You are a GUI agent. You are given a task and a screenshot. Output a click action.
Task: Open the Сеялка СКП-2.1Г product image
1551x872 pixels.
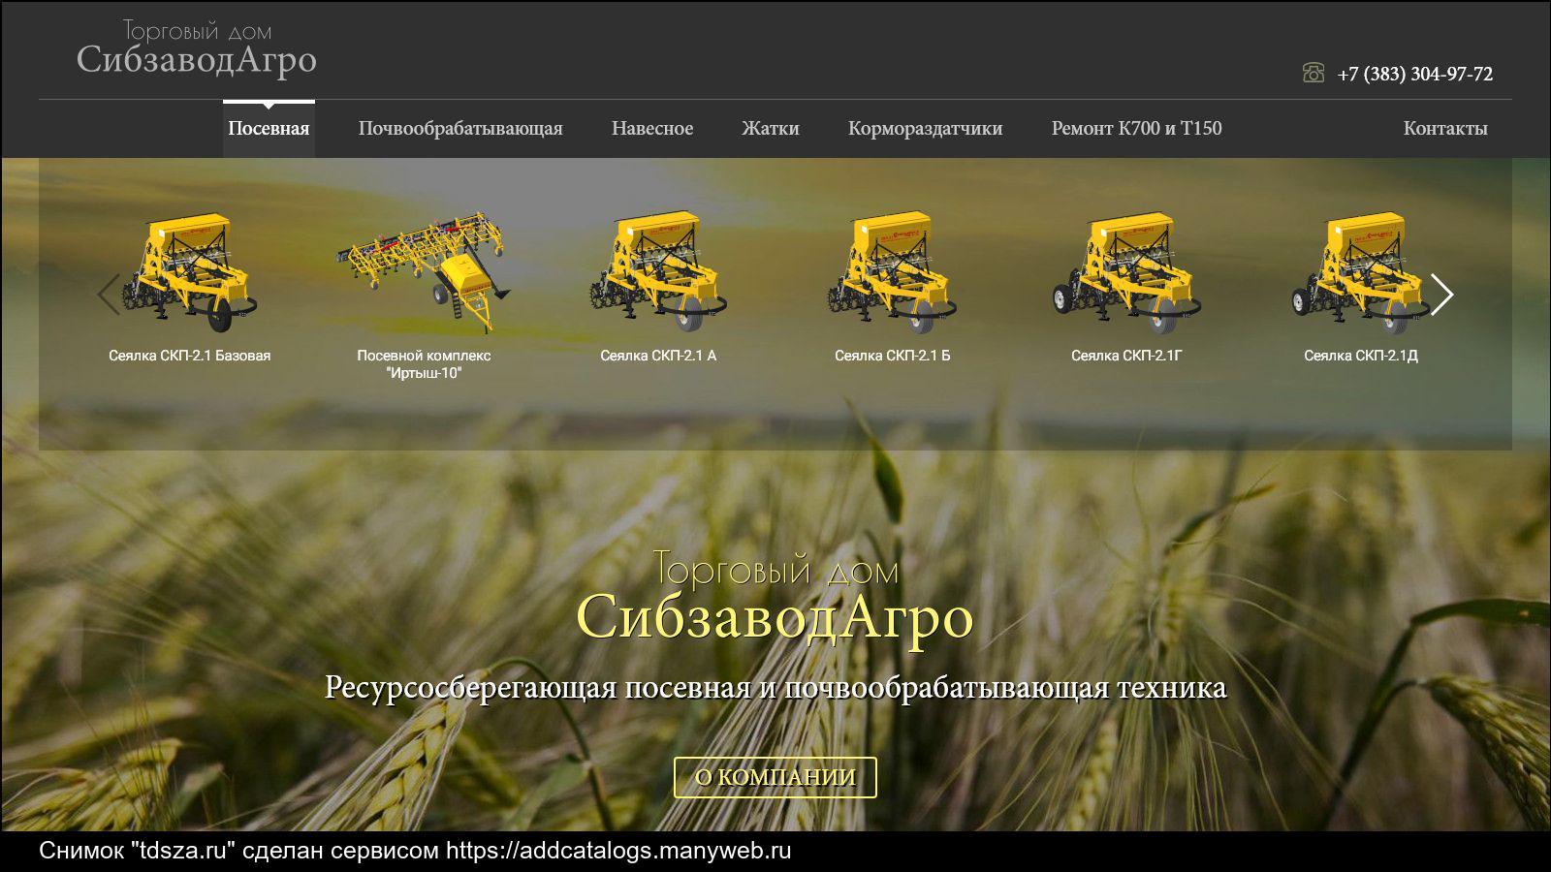[1126, 271]
